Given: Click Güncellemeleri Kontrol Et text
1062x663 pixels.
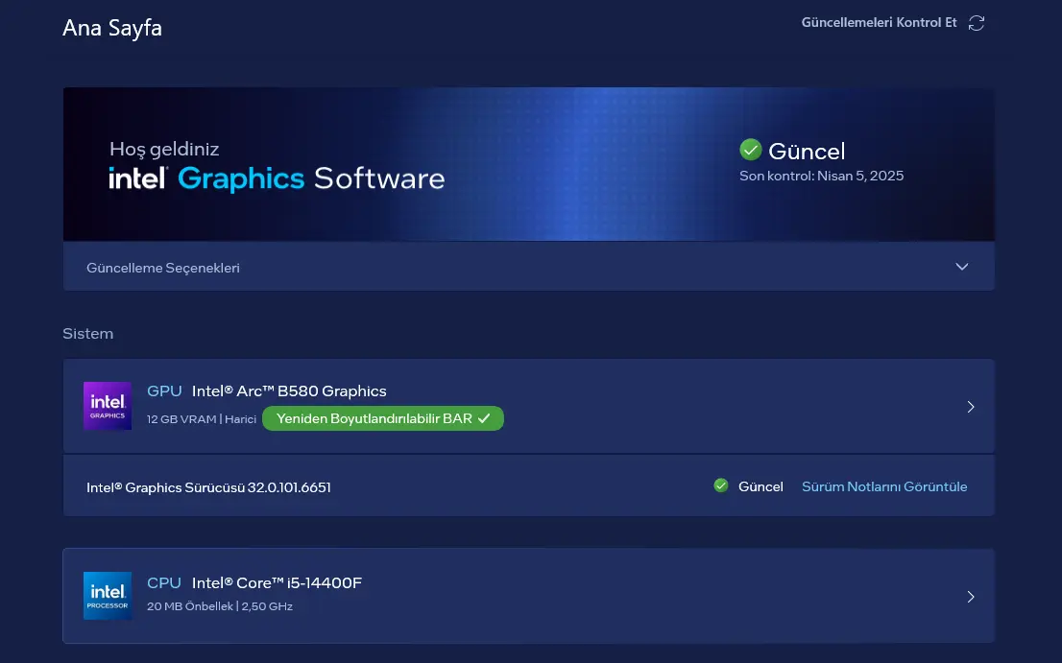Looking at the screenshot, I should click(879, 22).
